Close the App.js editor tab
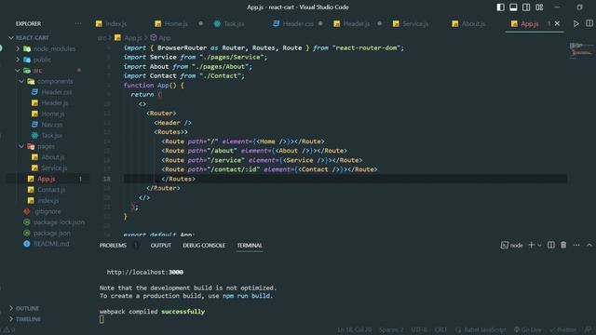The image size is (596, 335). coord(557,23)
